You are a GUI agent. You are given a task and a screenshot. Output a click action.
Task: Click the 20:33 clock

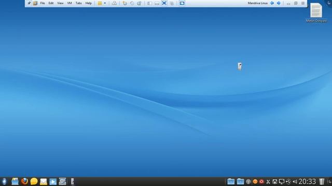(x=307, y=181)
